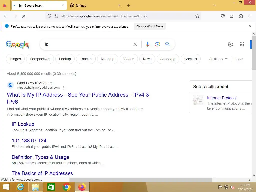This screenshot has width=256, height=192.
Task: Select the Perspectives filter
Action: [40, 59]
